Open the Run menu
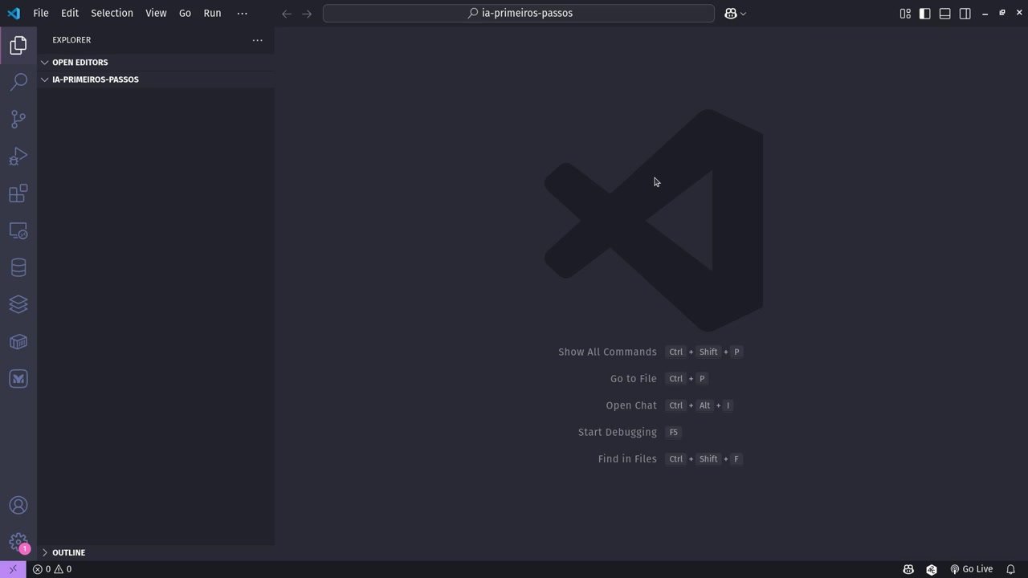The image size is (1028, 578). pyautogui.click(x=212, y=13)
